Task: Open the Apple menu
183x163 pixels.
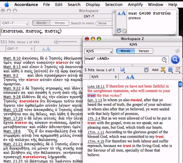Action: coord(7,5)
